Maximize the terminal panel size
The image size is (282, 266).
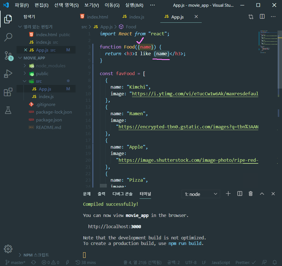[262, 194]
